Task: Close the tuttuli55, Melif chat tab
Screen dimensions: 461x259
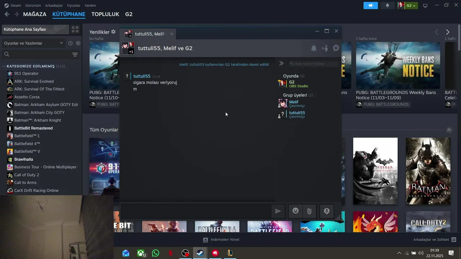Action: 172,34
